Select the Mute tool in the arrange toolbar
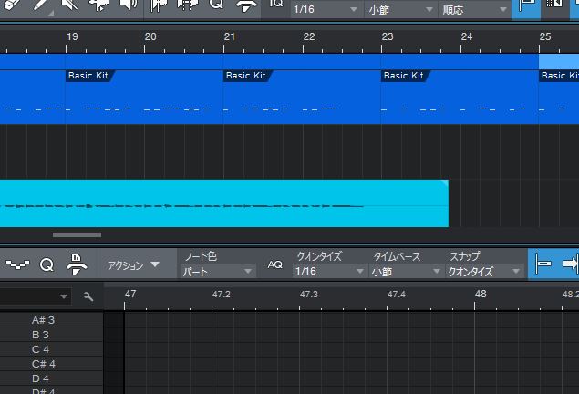The image size is (579, 394). tap(69, 5)
